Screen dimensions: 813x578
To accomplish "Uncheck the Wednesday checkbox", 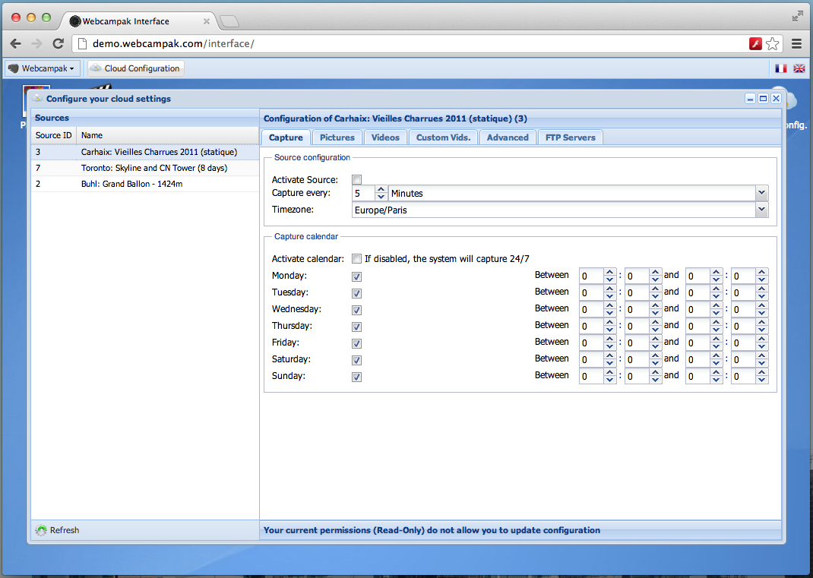I will coord(356,310).
